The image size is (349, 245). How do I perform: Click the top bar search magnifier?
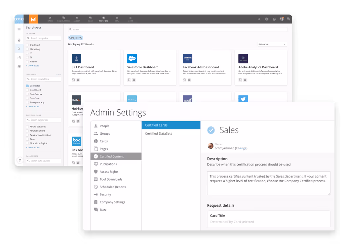pos(259,19)
